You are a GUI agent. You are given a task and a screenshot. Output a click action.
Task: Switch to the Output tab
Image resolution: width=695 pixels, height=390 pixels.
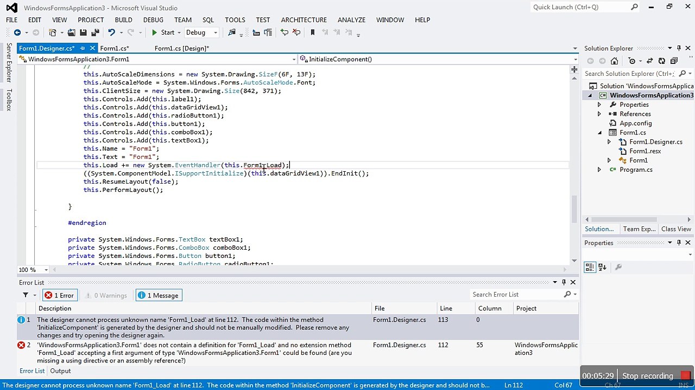click(60, 371)
